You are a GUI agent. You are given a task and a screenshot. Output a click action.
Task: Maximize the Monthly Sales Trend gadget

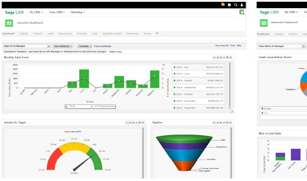click(227, 58)
